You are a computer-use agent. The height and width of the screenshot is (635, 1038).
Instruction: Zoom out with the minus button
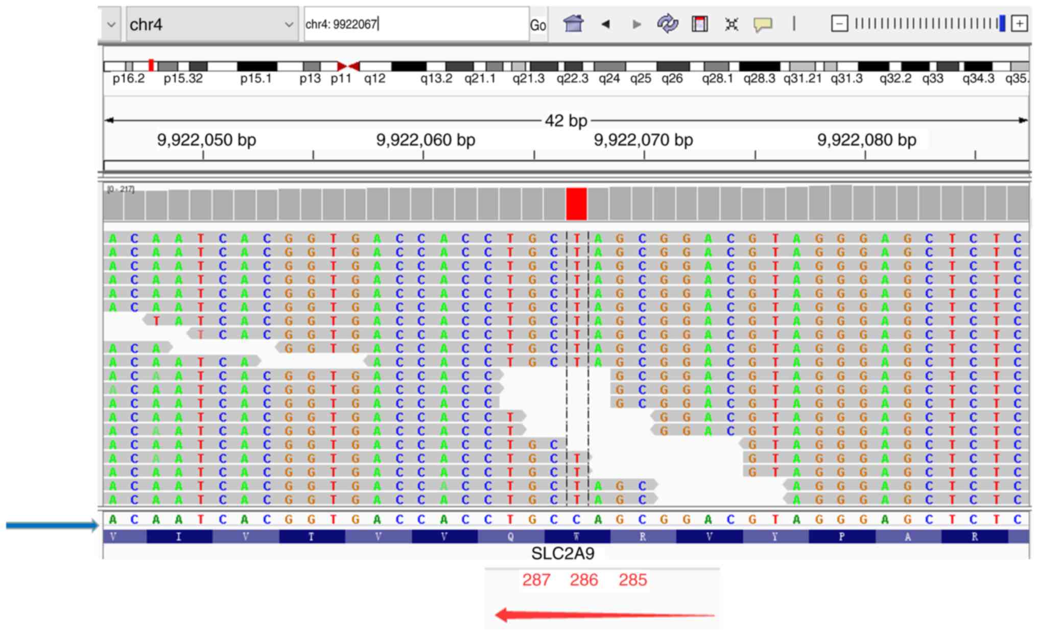tap(839, 24)
